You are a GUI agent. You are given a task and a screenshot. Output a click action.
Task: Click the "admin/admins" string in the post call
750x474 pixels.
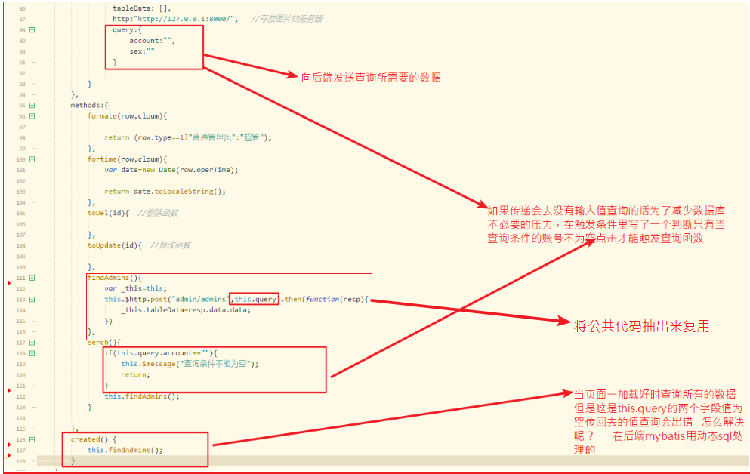pos(200,299)
